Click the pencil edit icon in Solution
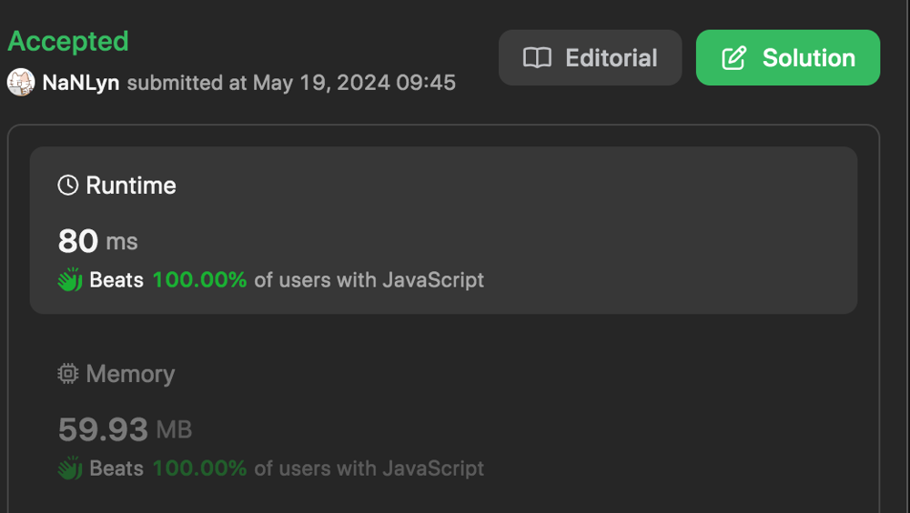This screenshot has width=910, height=513. pos(734,58)
